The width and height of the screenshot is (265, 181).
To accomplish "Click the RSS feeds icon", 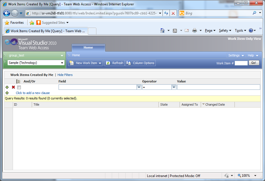I will (x=175, y=30).
